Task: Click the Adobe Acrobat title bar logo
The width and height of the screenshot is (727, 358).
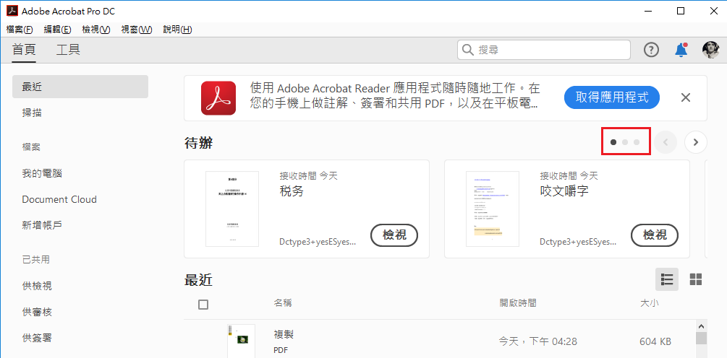Action: (x=12, y=11)
